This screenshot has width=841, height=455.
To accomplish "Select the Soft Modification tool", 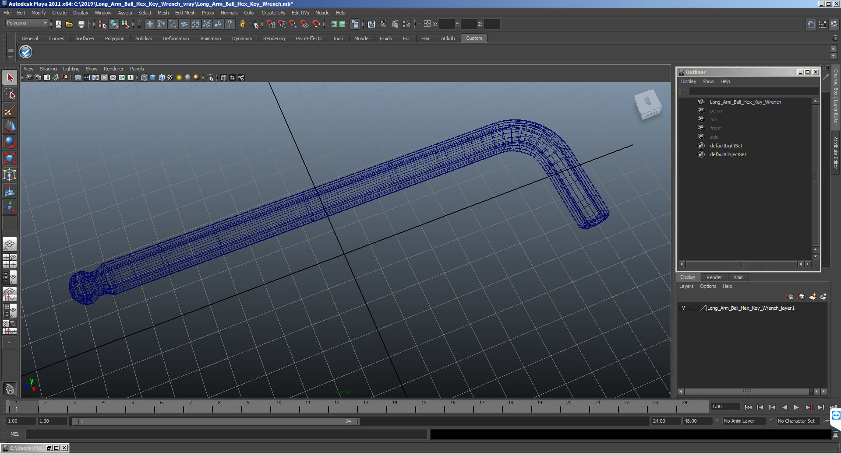I will click(10, 190).
